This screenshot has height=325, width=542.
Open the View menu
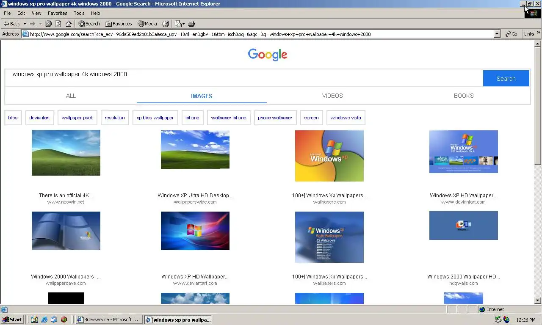pyautogui.click(x=36, y=13)
